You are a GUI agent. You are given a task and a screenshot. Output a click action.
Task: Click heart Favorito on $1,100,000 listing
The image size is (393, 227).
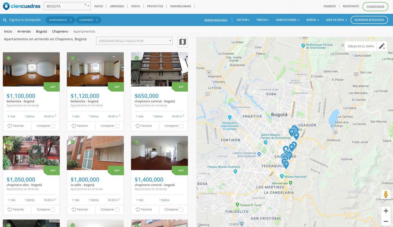(x=10, y=126)
